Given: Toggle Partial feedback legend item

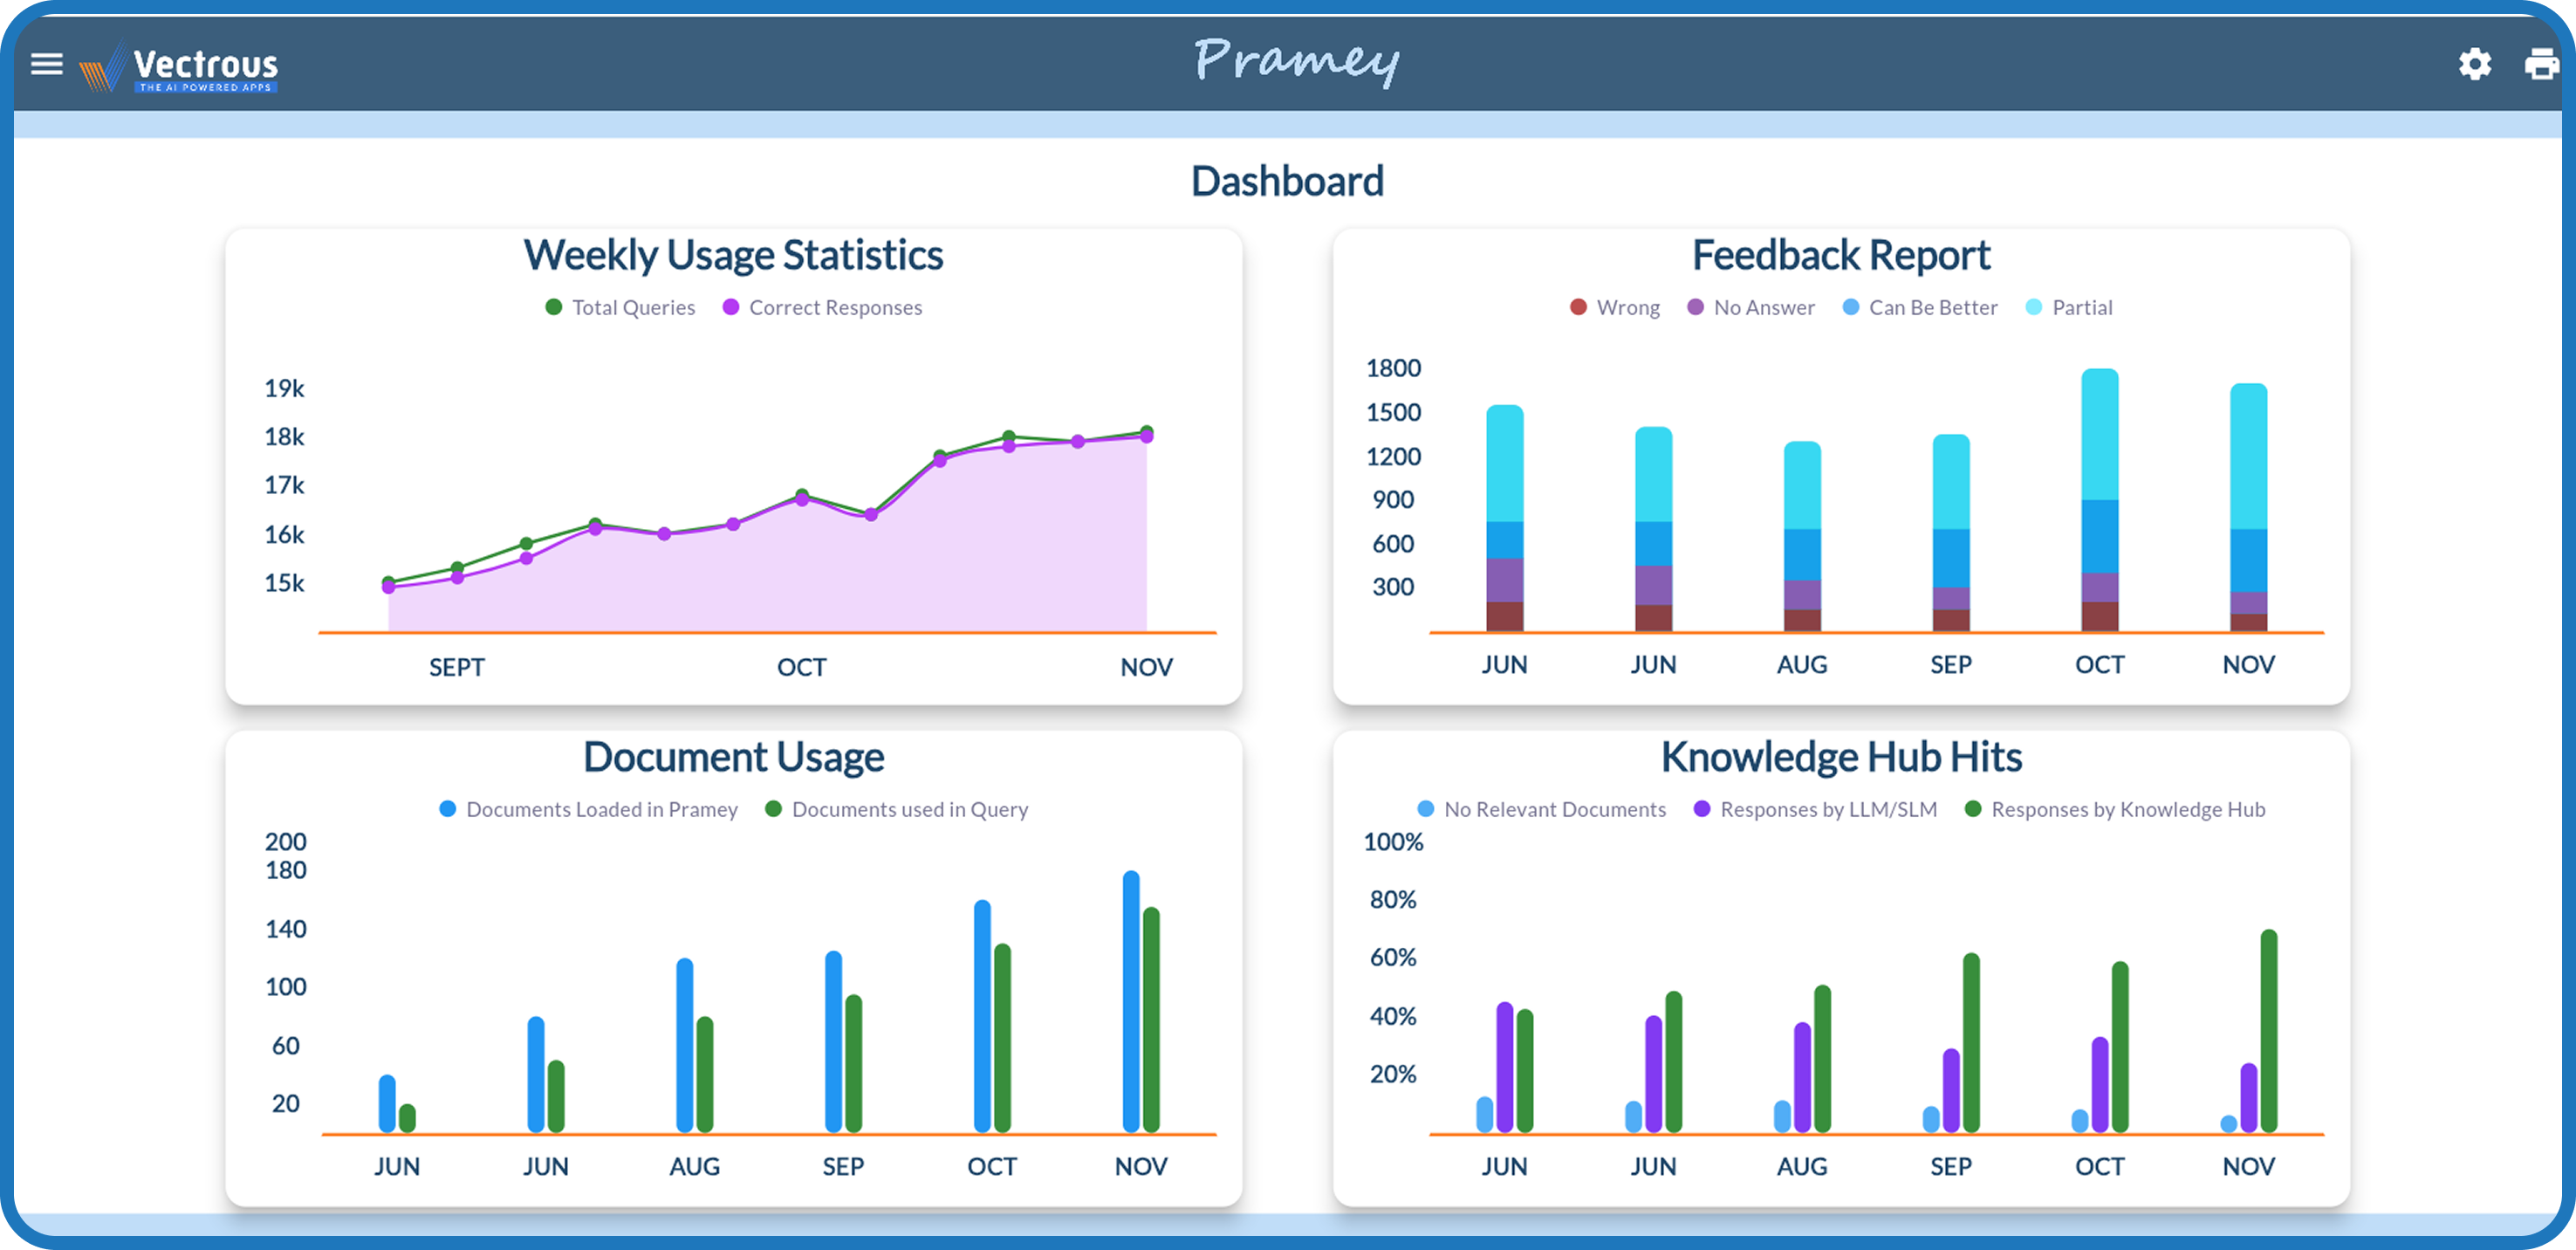Looking at the screenshot, I should [x=2069, y=307].
